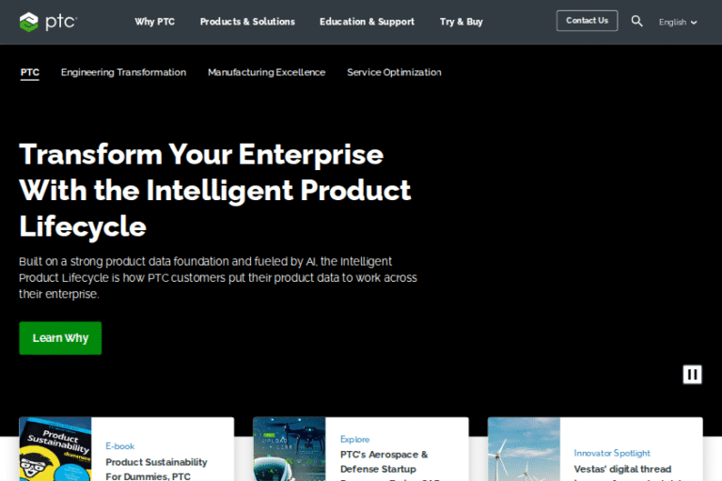The width and height of the screenshot is (722, 481).
Task: Open the Why PTC menu
Action: pyautogui.click(x=154, y=22)
